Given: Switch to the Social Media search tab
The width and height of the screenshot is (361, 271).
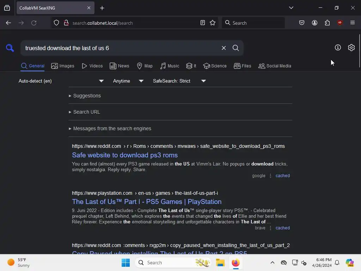Looking at the screenshot, I should [275, 66].
